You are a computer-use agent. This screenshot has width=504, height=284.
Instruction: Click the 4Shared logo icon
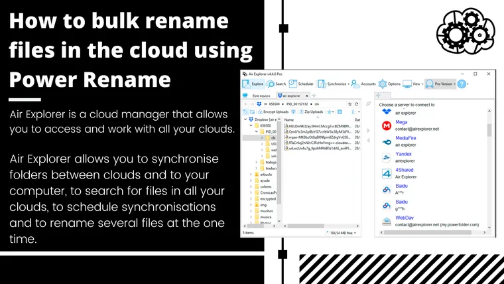point(387,173)
